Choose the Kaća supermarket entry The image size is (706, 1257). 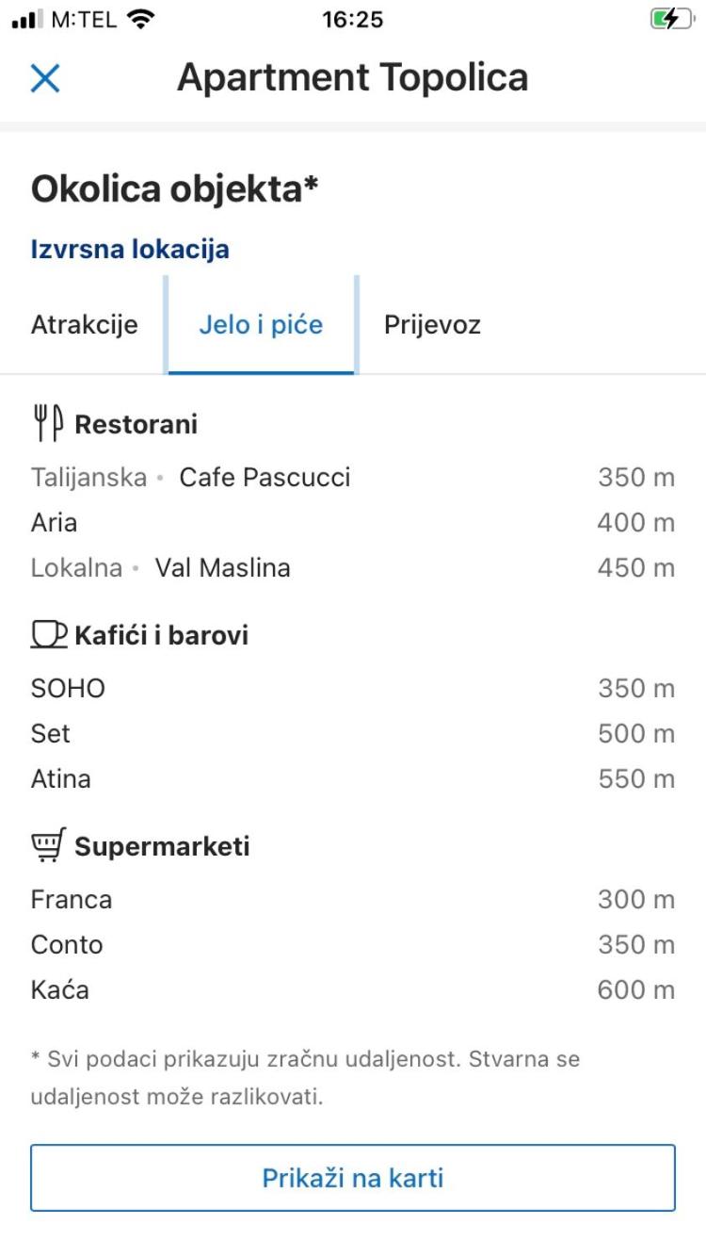(353, 990)
